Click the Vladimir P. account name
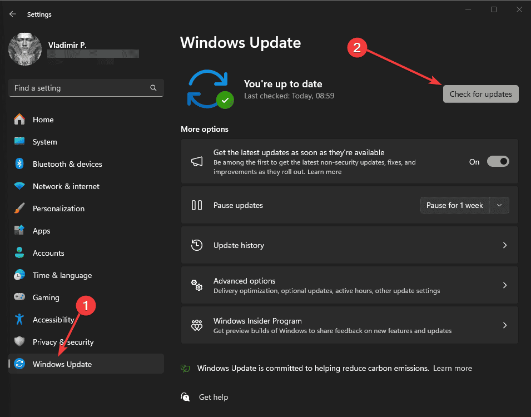 67,45
